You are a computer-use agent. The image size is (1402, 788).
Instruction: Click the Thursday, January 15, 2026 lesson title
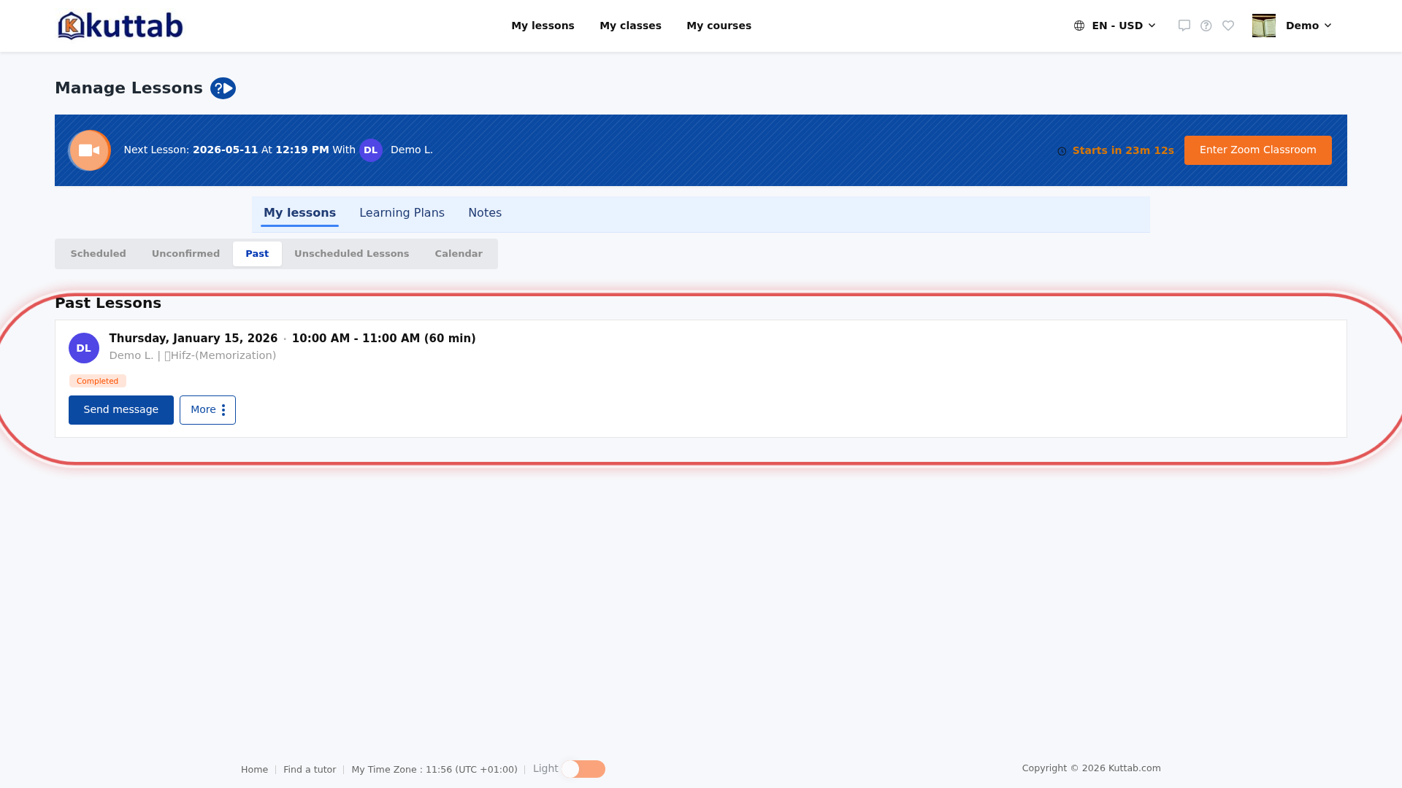[x=194, y=339]
